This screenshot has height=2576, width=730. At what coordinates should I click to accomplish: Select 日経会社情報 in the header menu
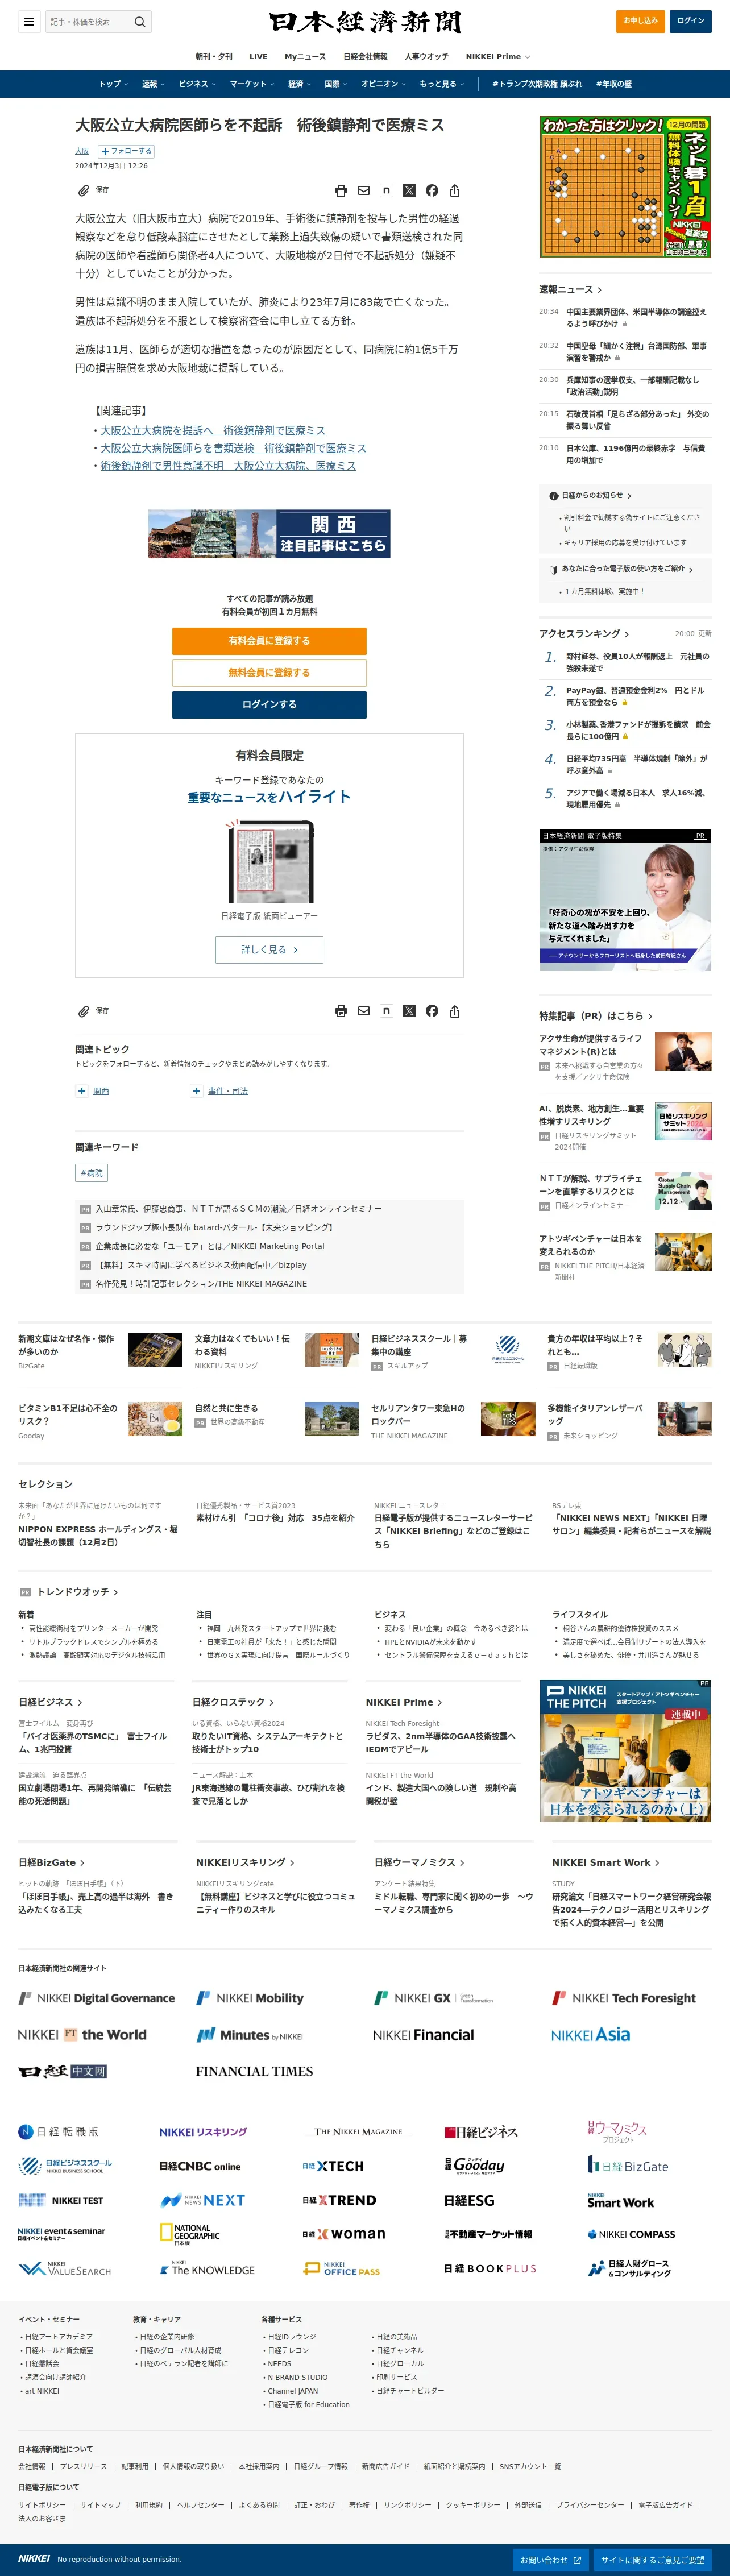click(365, 57)
